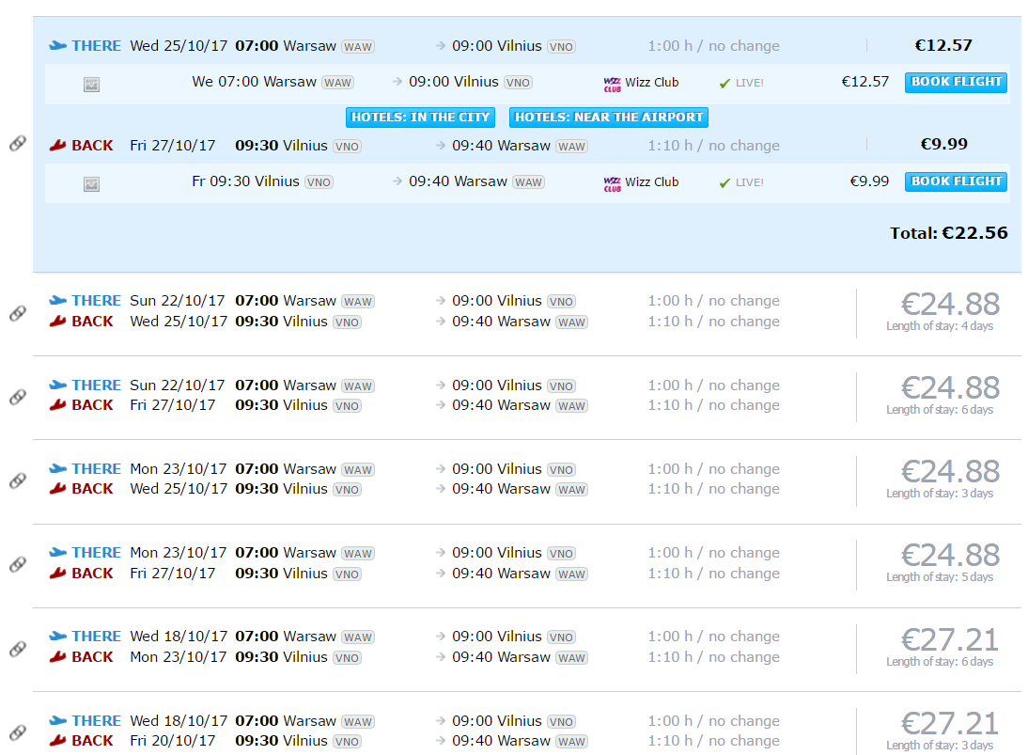Click the 'Fri 20/10/17' return date
Image resolution: width=1028 pixels, height=755 pixels.
click(172, 741)
